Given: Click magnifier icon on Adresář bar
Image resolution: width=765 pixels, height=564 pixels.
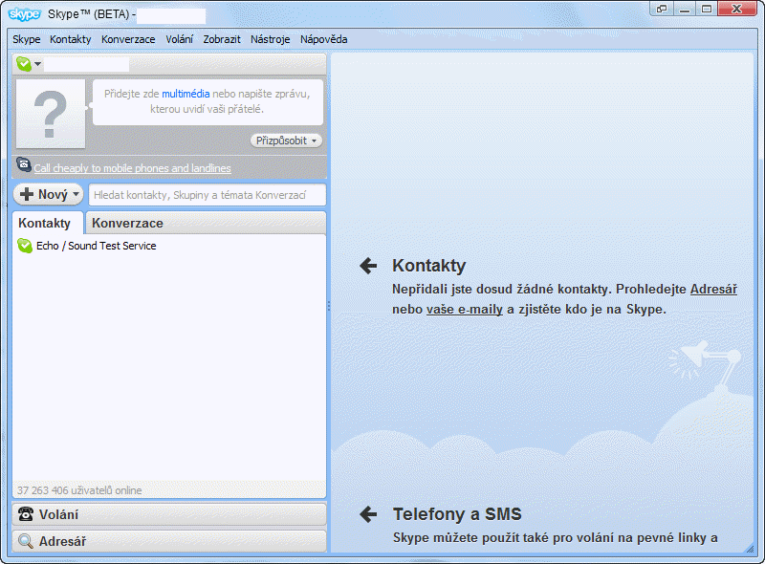Looking at the screenshot, I should coord(26,541).
